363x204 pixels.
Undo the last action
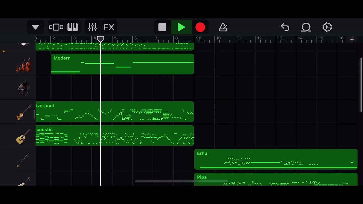[285, 27]
